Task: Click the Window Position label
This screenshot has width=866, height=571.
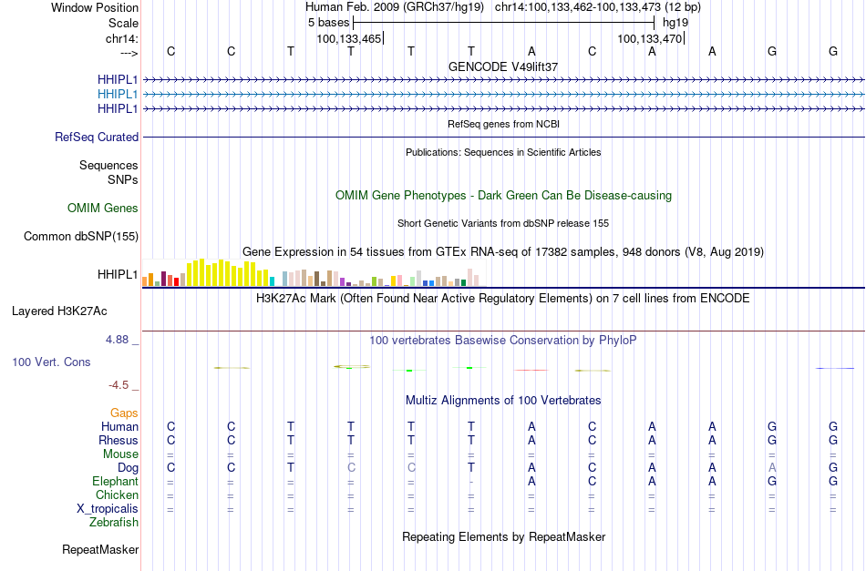Action: [95, 7]
